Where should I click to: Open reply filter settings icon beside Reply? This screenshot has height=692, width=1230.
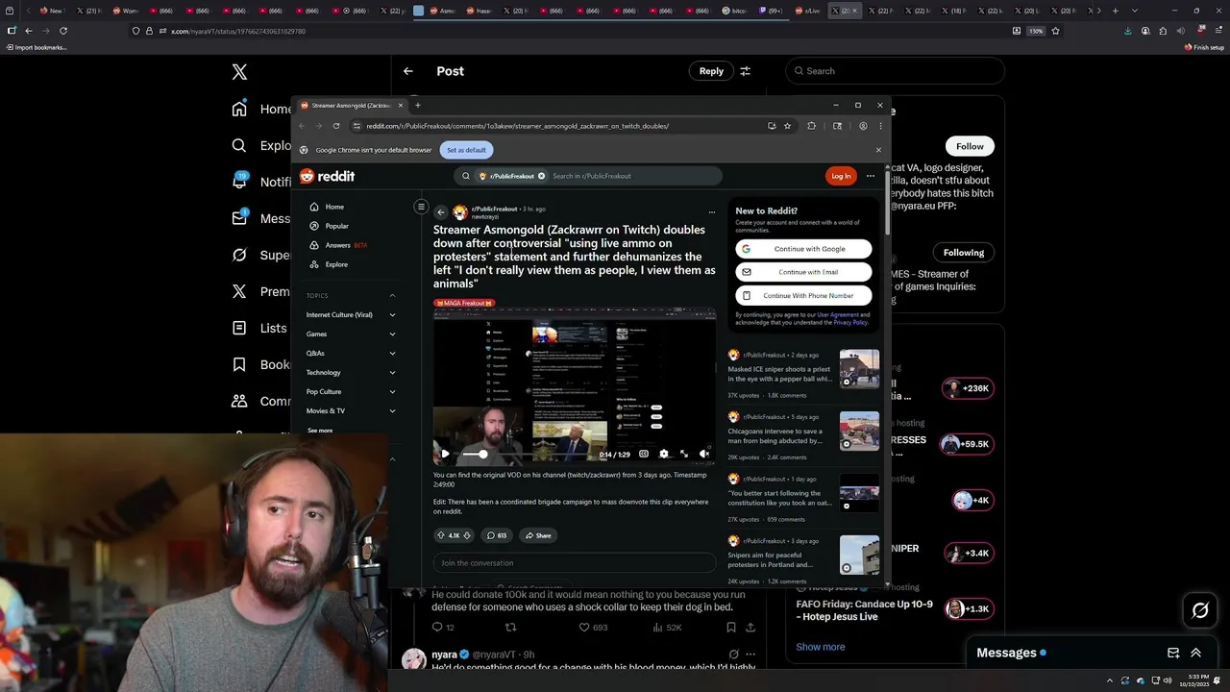point(745,71)
